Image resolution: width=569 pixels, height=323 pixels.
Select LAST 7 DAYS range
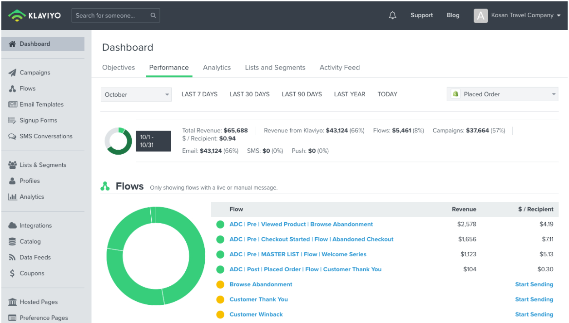(199, 94)
